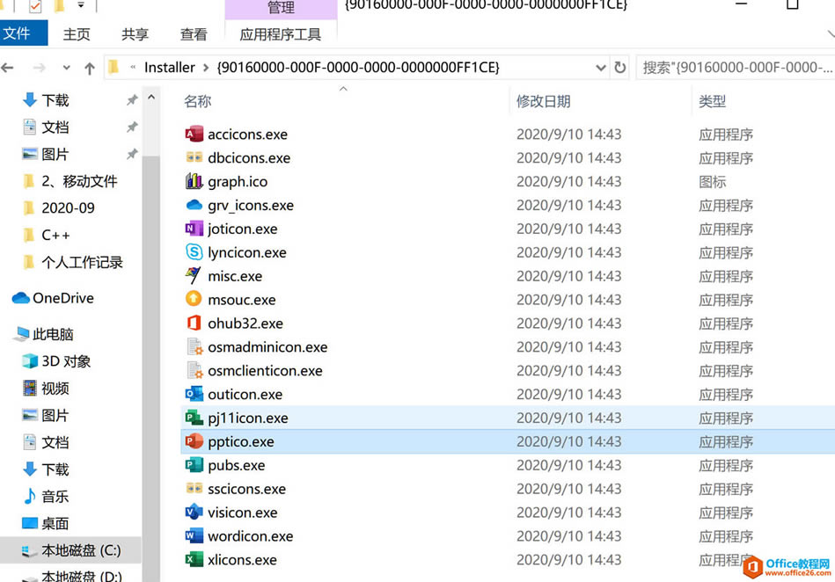Click the dbcicons.exe file icon
Image resolution: width=835 pixels, height=582 pixels.
coord(194,157)
